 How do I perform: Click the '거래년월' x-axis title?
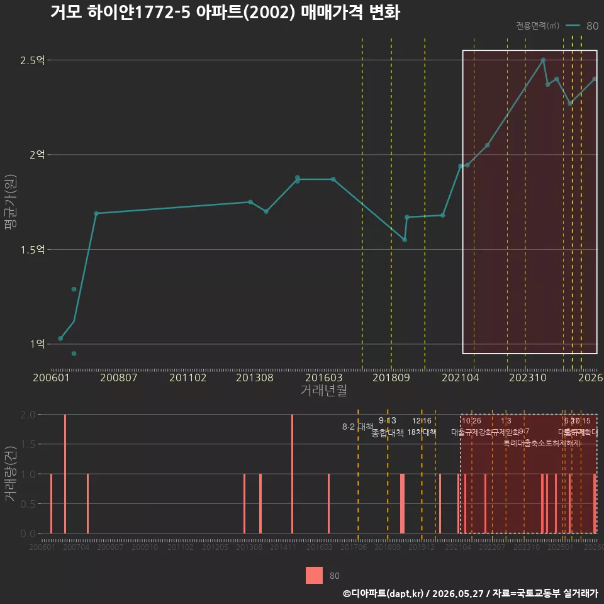(323, 390)
